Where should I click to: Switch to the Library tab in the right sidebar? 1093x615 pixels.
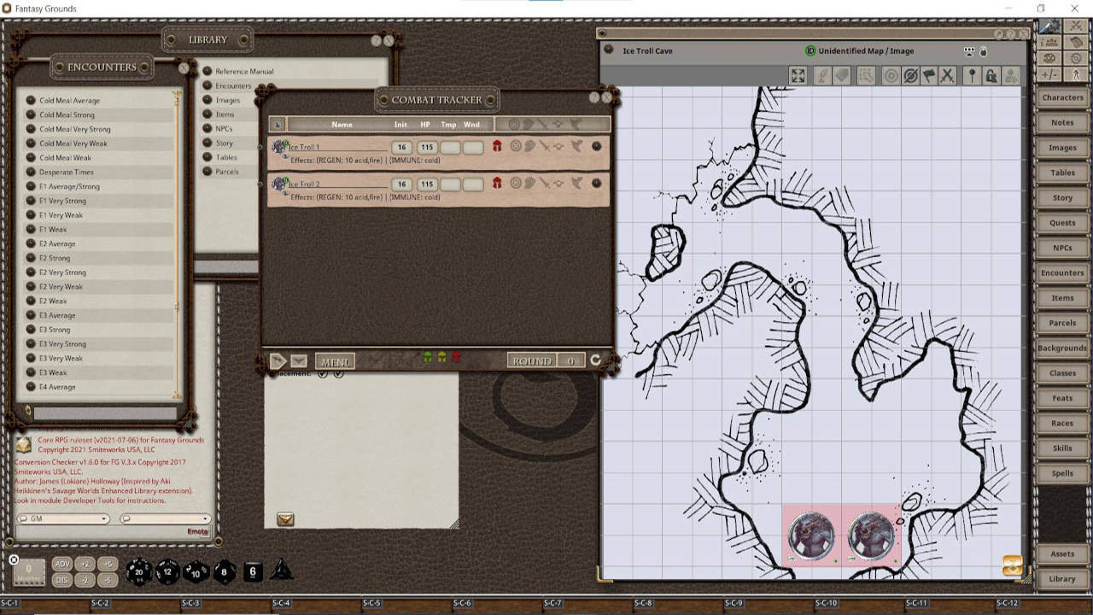pos(1061,578)
